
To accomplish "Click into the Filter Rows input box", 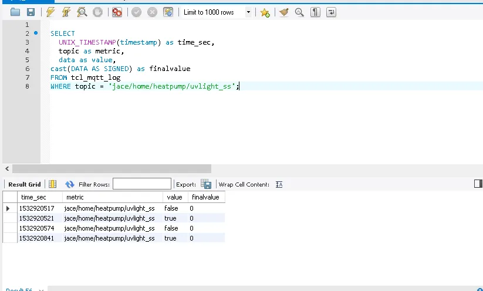I will (142, 184).
